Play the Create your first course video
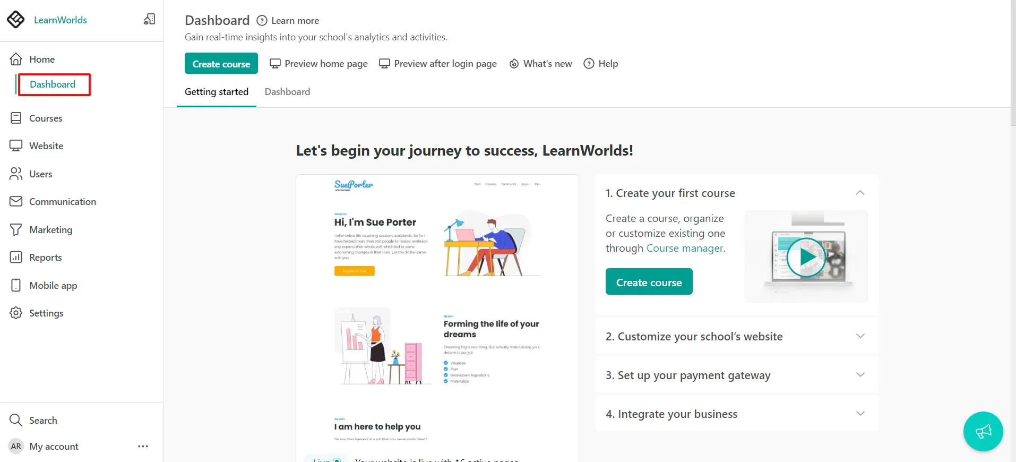Screen dimensions: 1016x462 click(806, 257)
